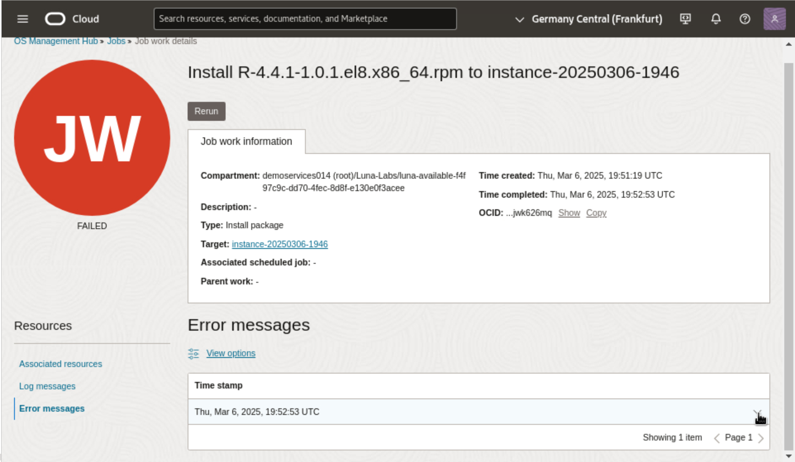Open the help question mark menu
The image size is (795, 462).
[x=745, y=19]
